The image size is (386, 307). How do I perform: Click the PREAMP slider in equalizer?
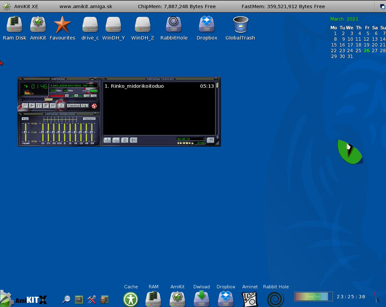(x=25, y=132)
